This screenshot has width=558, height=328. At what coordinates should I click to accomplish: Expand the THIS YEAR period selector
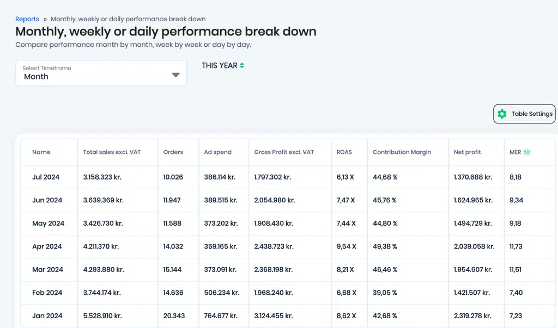coord(223,65)
